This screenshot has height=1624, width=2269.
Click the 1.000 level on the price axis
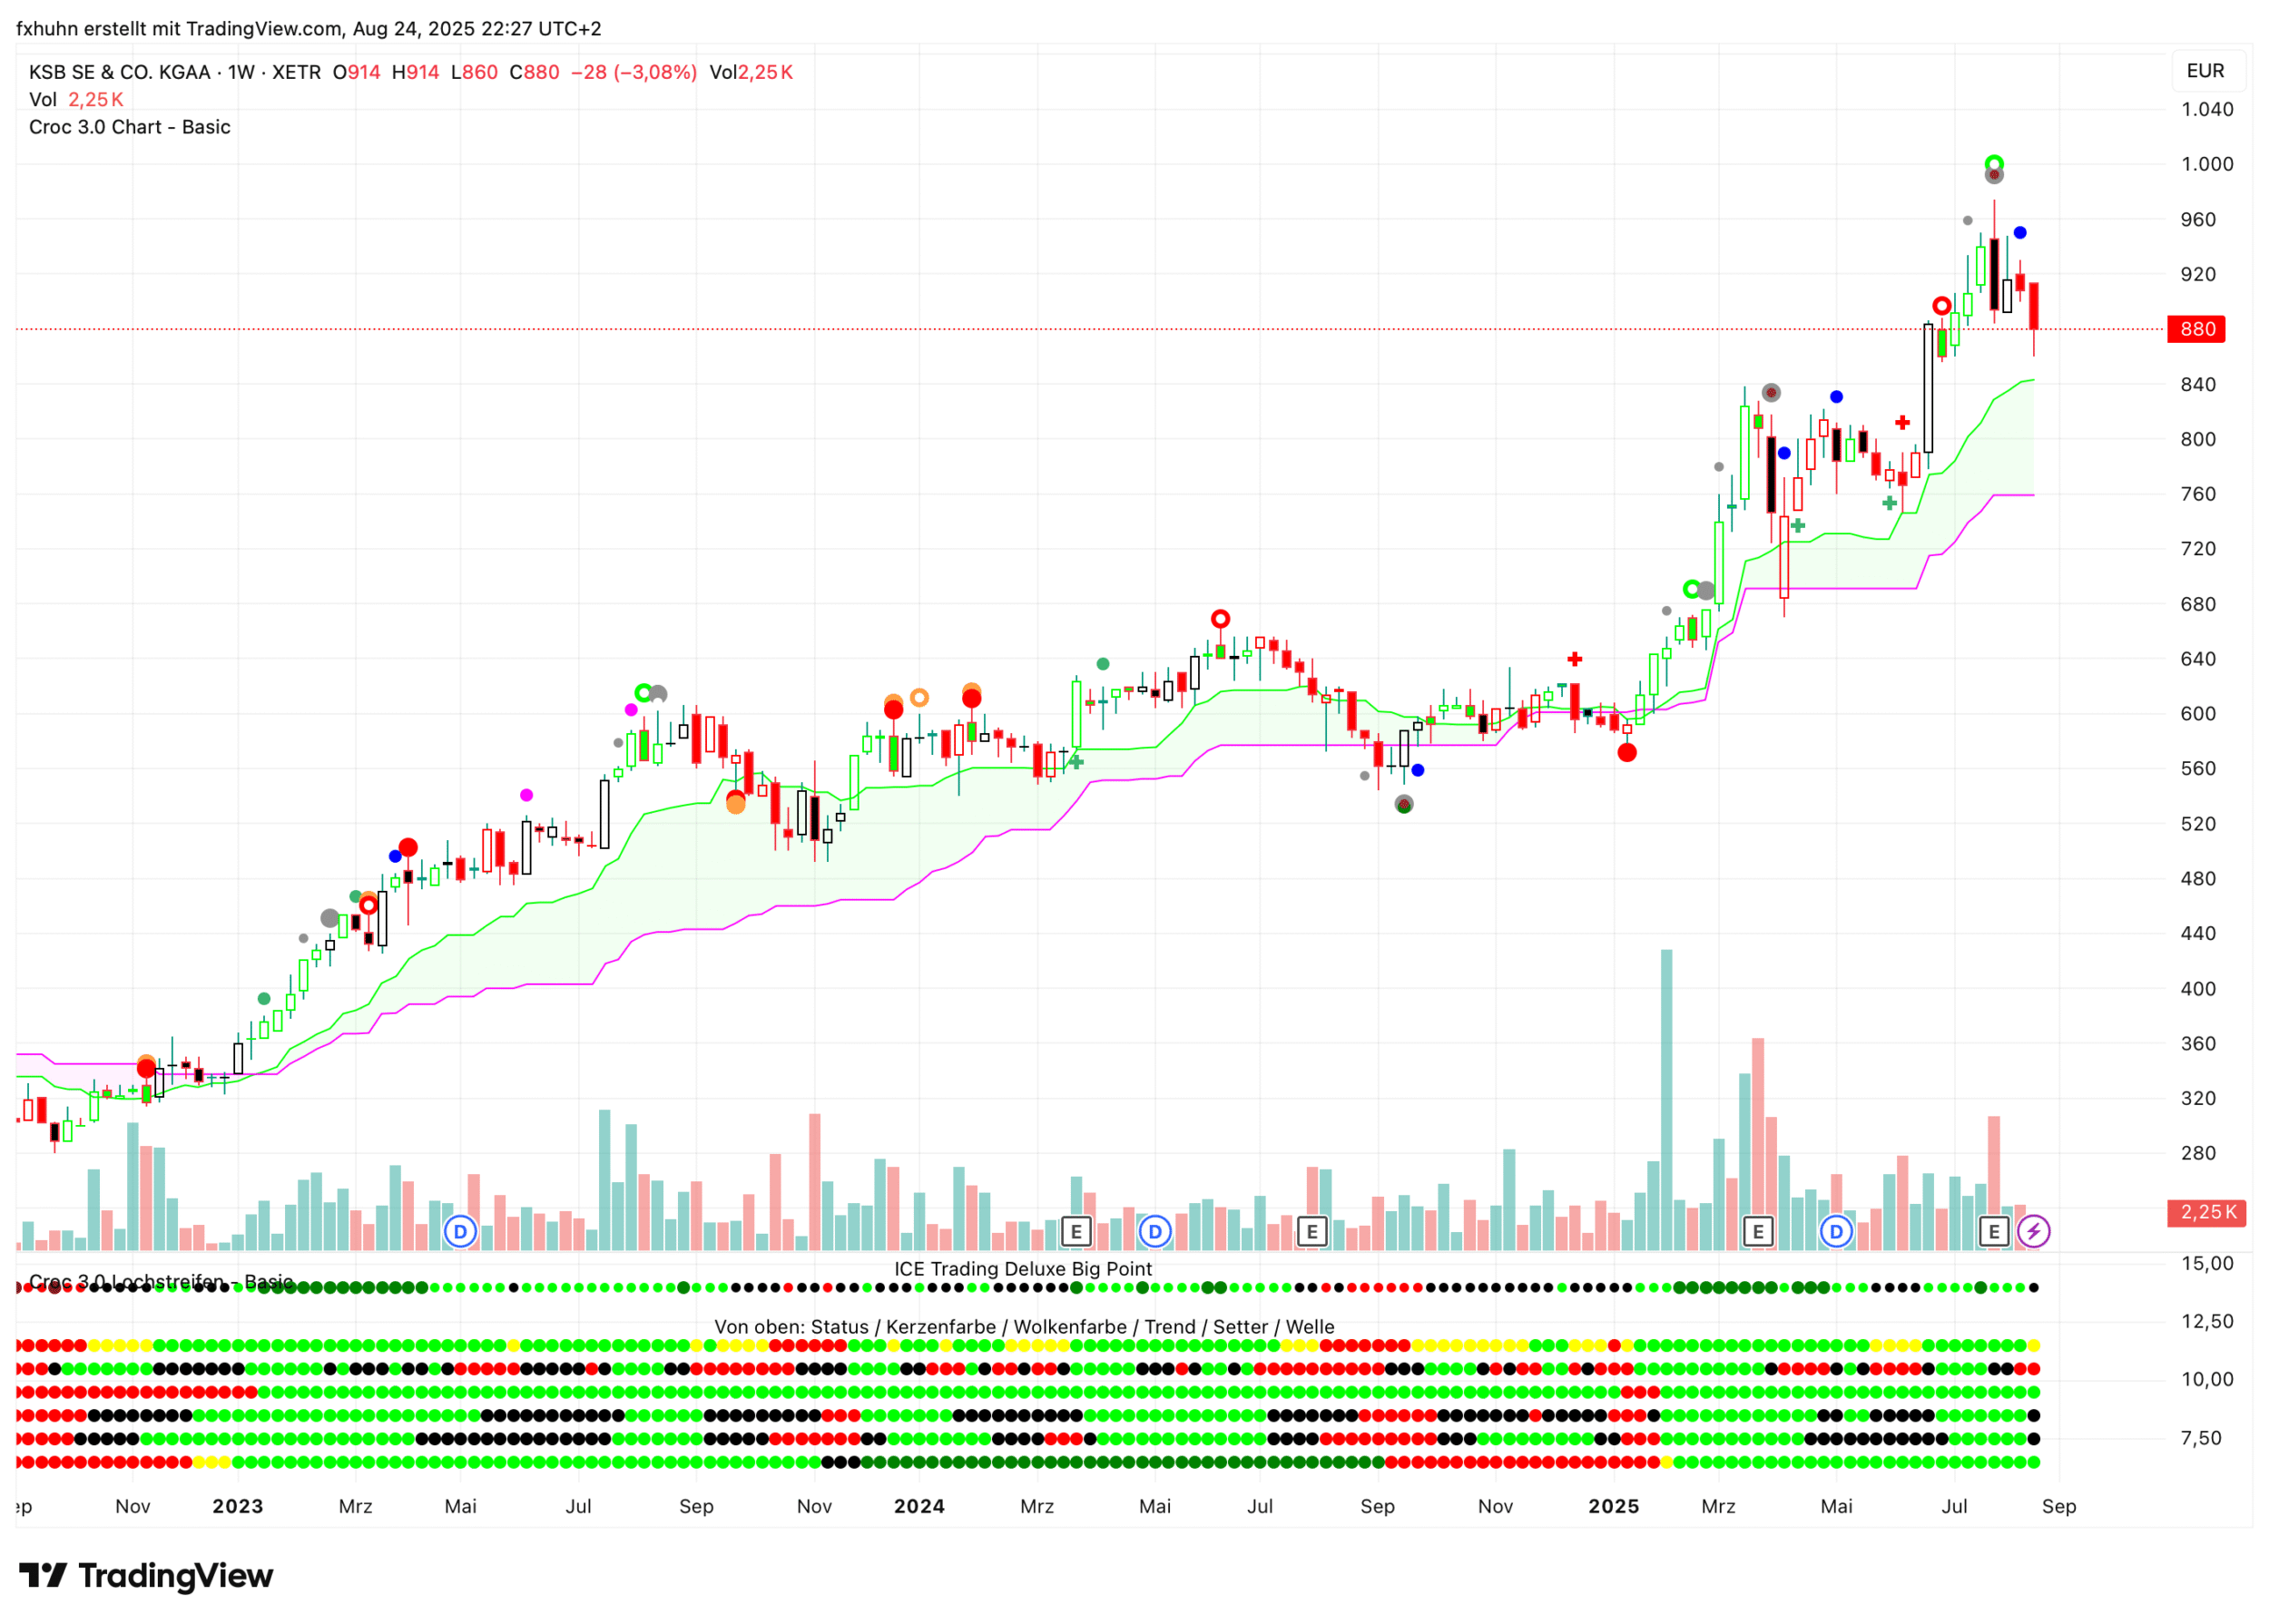2206,164
